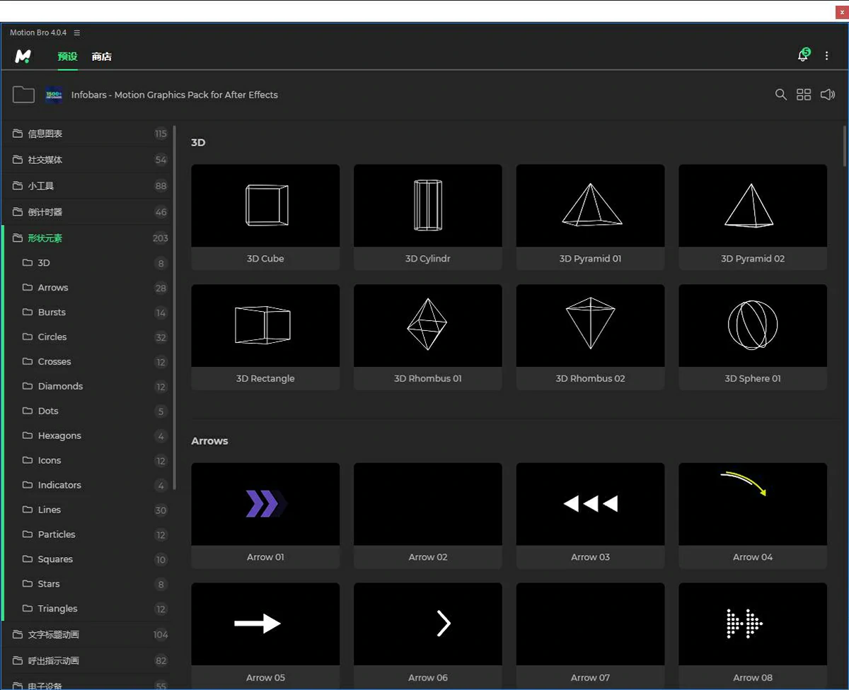Screen dimensions: 849x690
Task: Toggle the sound speaker icon
Action: pyautogui.click(x=828, y=95)
